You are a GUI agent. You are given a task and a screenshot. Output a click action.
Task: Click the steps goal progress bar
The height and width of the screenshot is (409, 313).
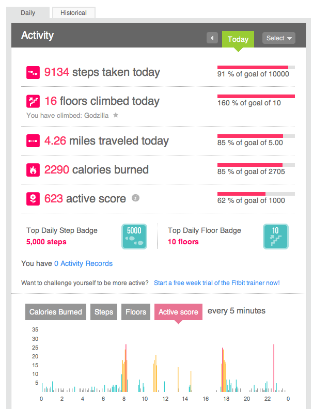click(256, 68)
